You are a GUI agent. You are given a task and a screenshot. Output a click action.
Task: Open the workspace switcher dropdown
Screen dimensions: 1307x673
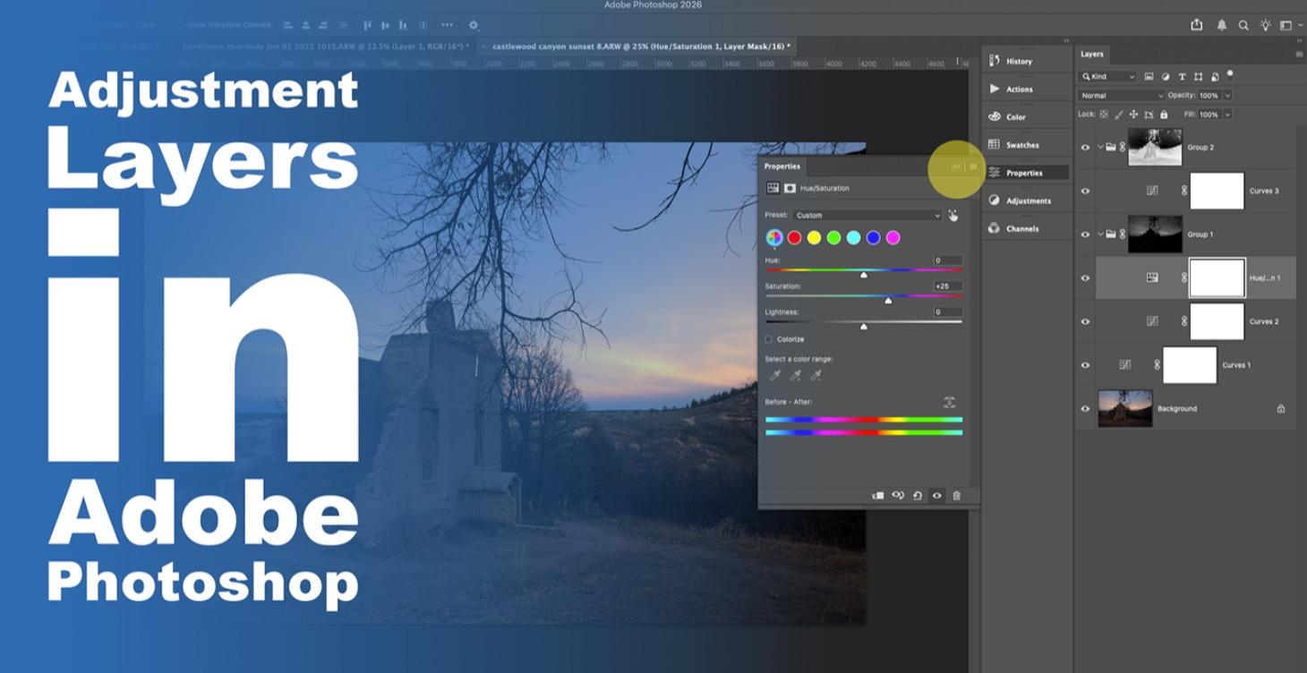(1289, 25)
